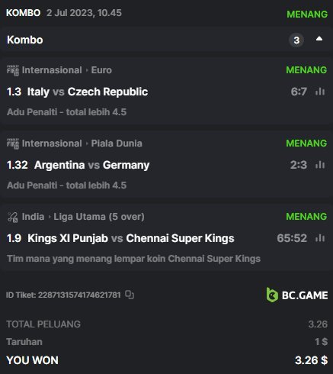Open statistics icon for Italy vs Czech Republic
Viewport: 333px width, 374px height.
click(x=320, y=92)
